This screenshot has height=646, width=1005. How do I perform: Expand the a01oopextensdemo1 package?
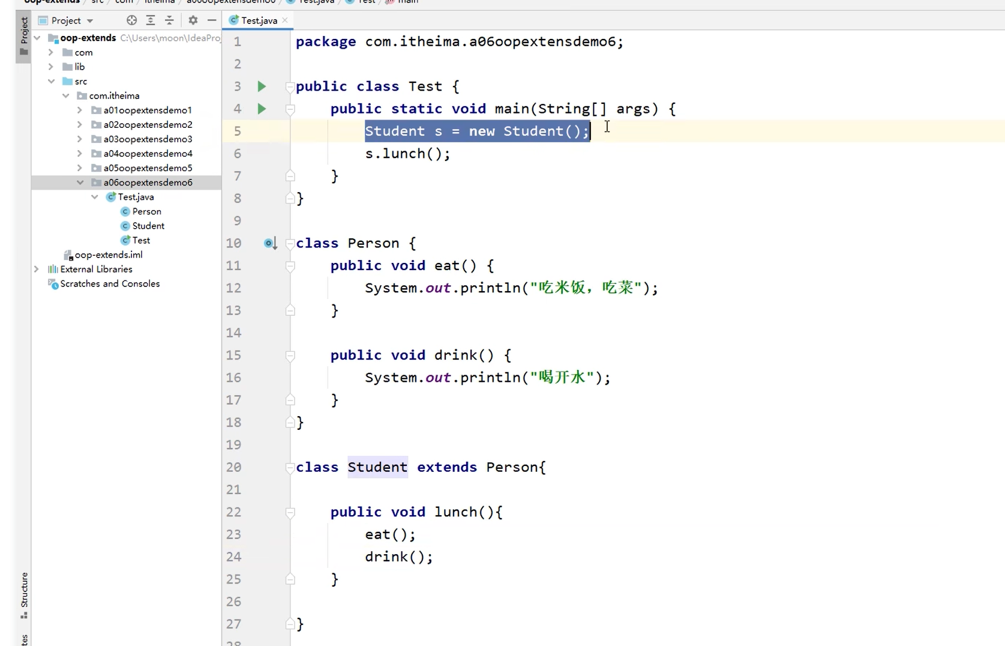[x=80, y=110]
